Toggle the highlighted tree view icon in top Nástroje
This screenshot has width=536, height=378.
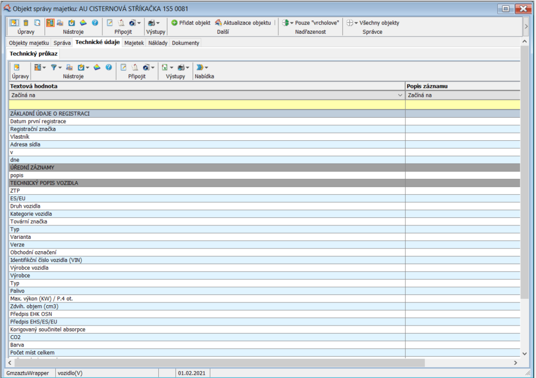point(50,23)
